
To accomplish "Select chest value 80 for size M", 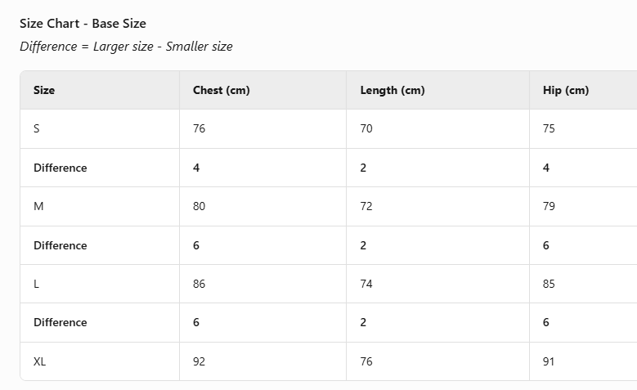I will [200, 206].
